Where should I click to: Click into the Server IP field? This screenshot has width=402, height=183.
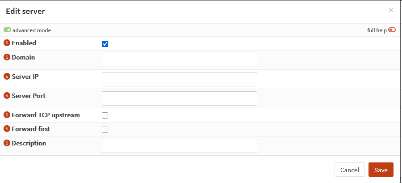180,79
